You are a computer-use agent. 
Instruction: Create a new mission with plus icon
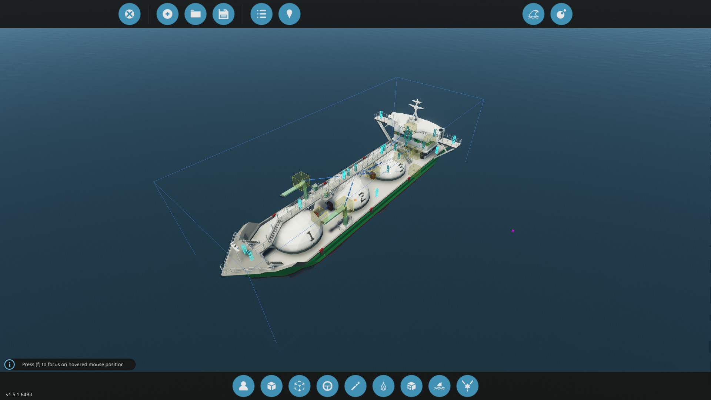click(167, 14)
